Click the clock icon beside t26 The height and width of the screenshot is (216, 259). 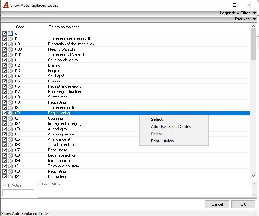click(10, 145)
